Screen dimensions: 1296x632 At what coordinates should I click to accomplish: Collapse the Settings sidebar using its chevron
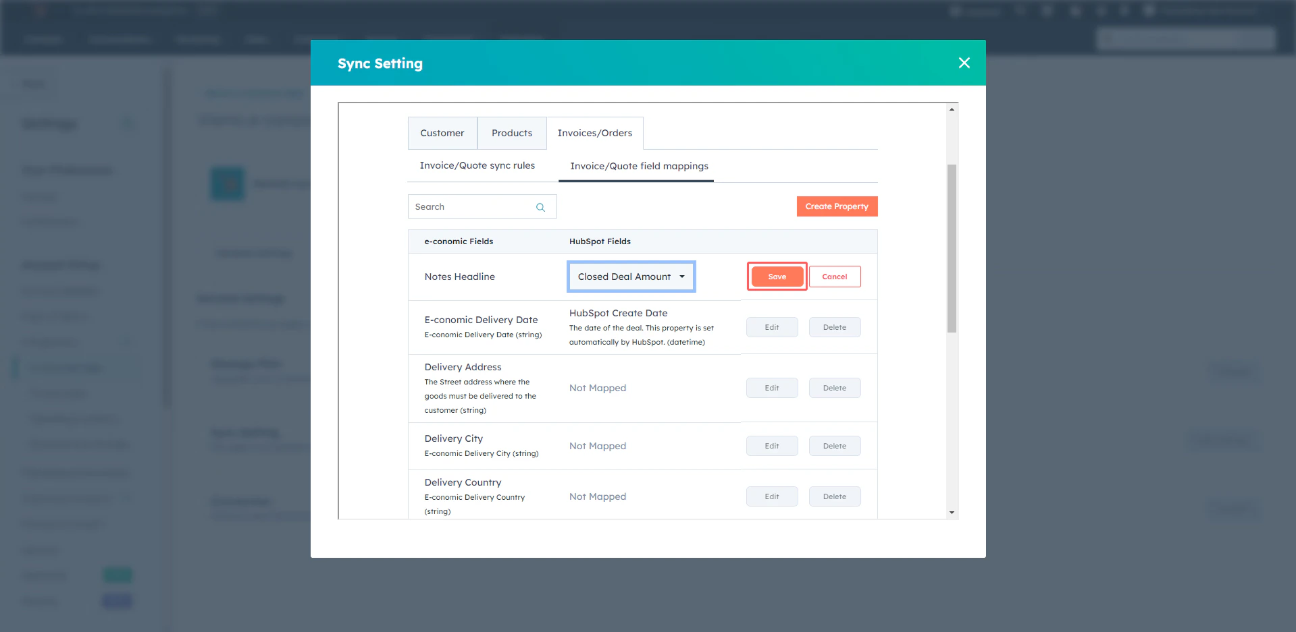(128, 123)
